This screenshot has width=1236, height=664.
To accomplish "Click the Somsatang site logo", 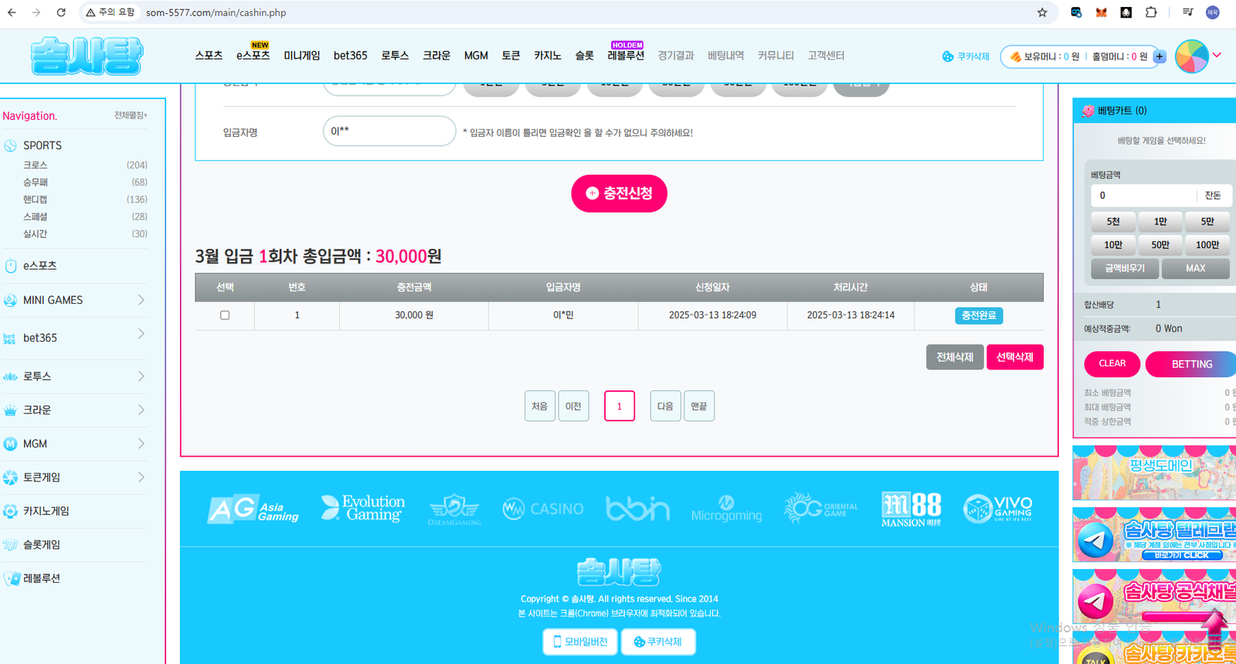I will [x=87, y=56].
